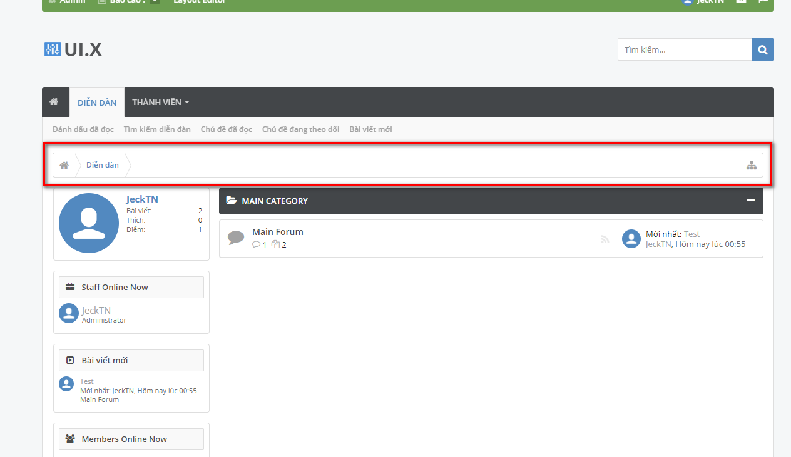Click the Tìm kiếm search field

685,49
